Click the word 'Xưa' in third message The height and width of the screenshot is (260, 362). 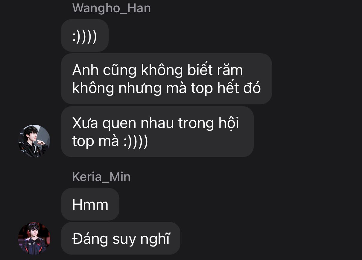85,123
